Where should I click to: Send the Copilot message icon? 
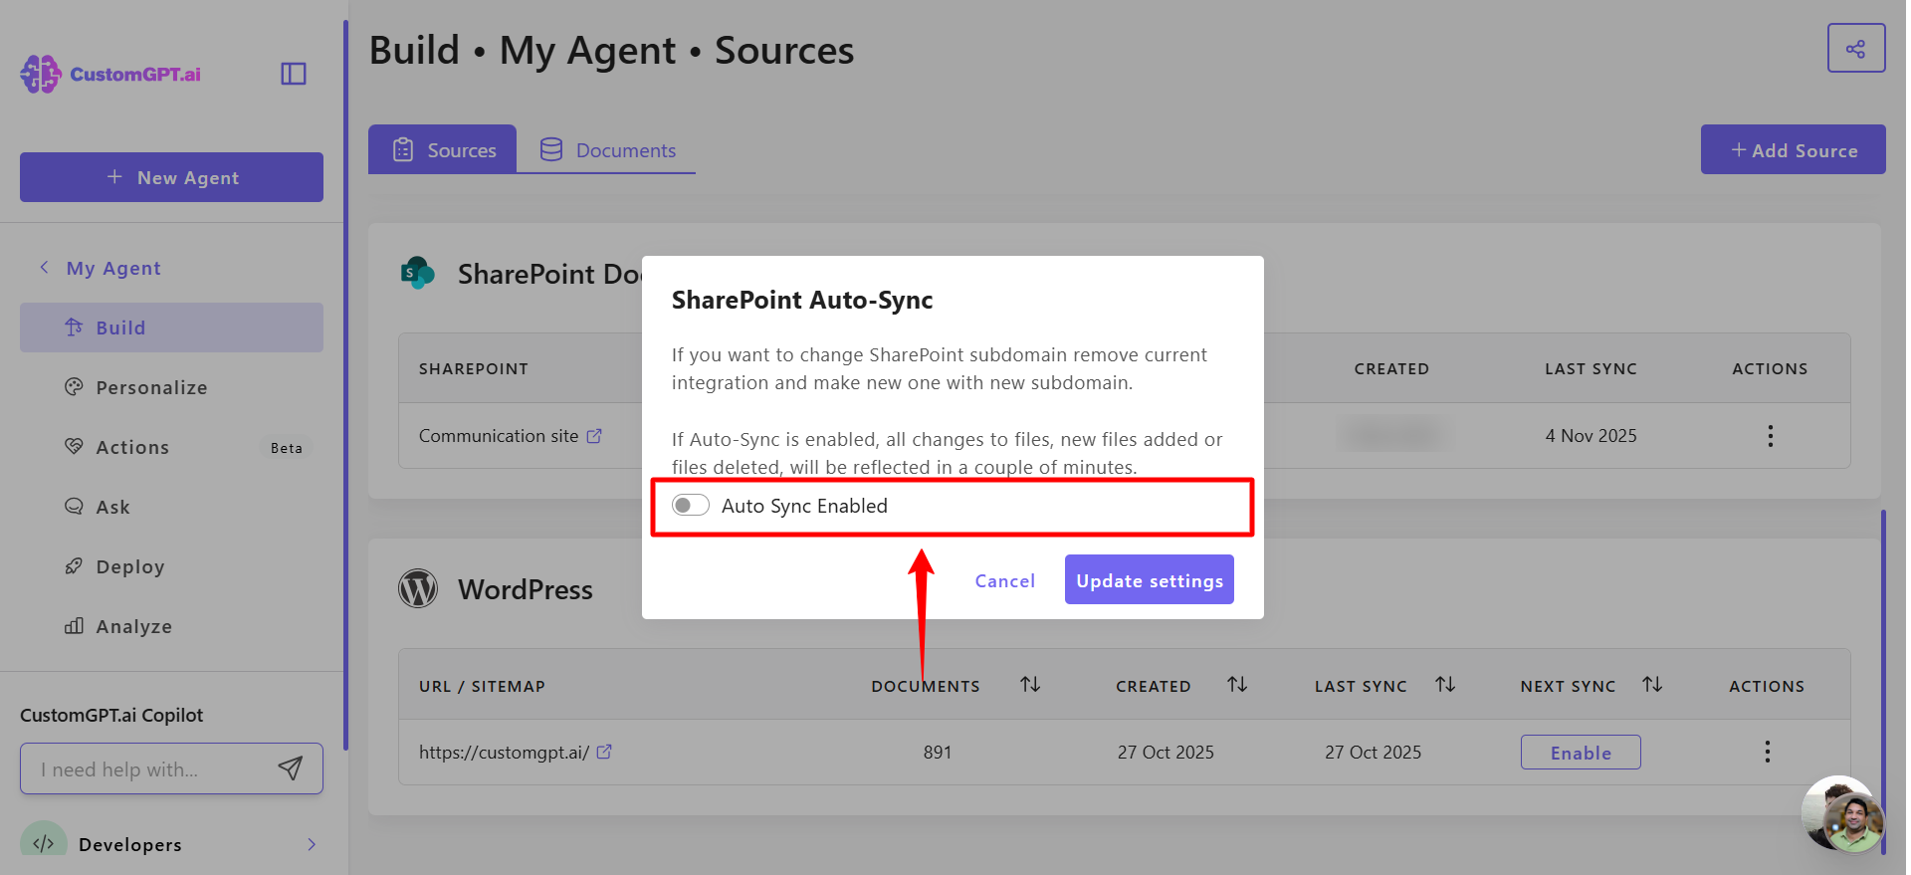(290, 767)
